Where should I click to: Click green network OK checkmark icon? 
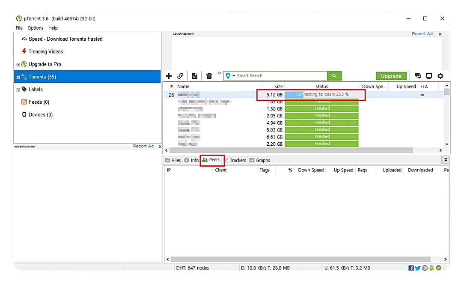tap(439, 268)
